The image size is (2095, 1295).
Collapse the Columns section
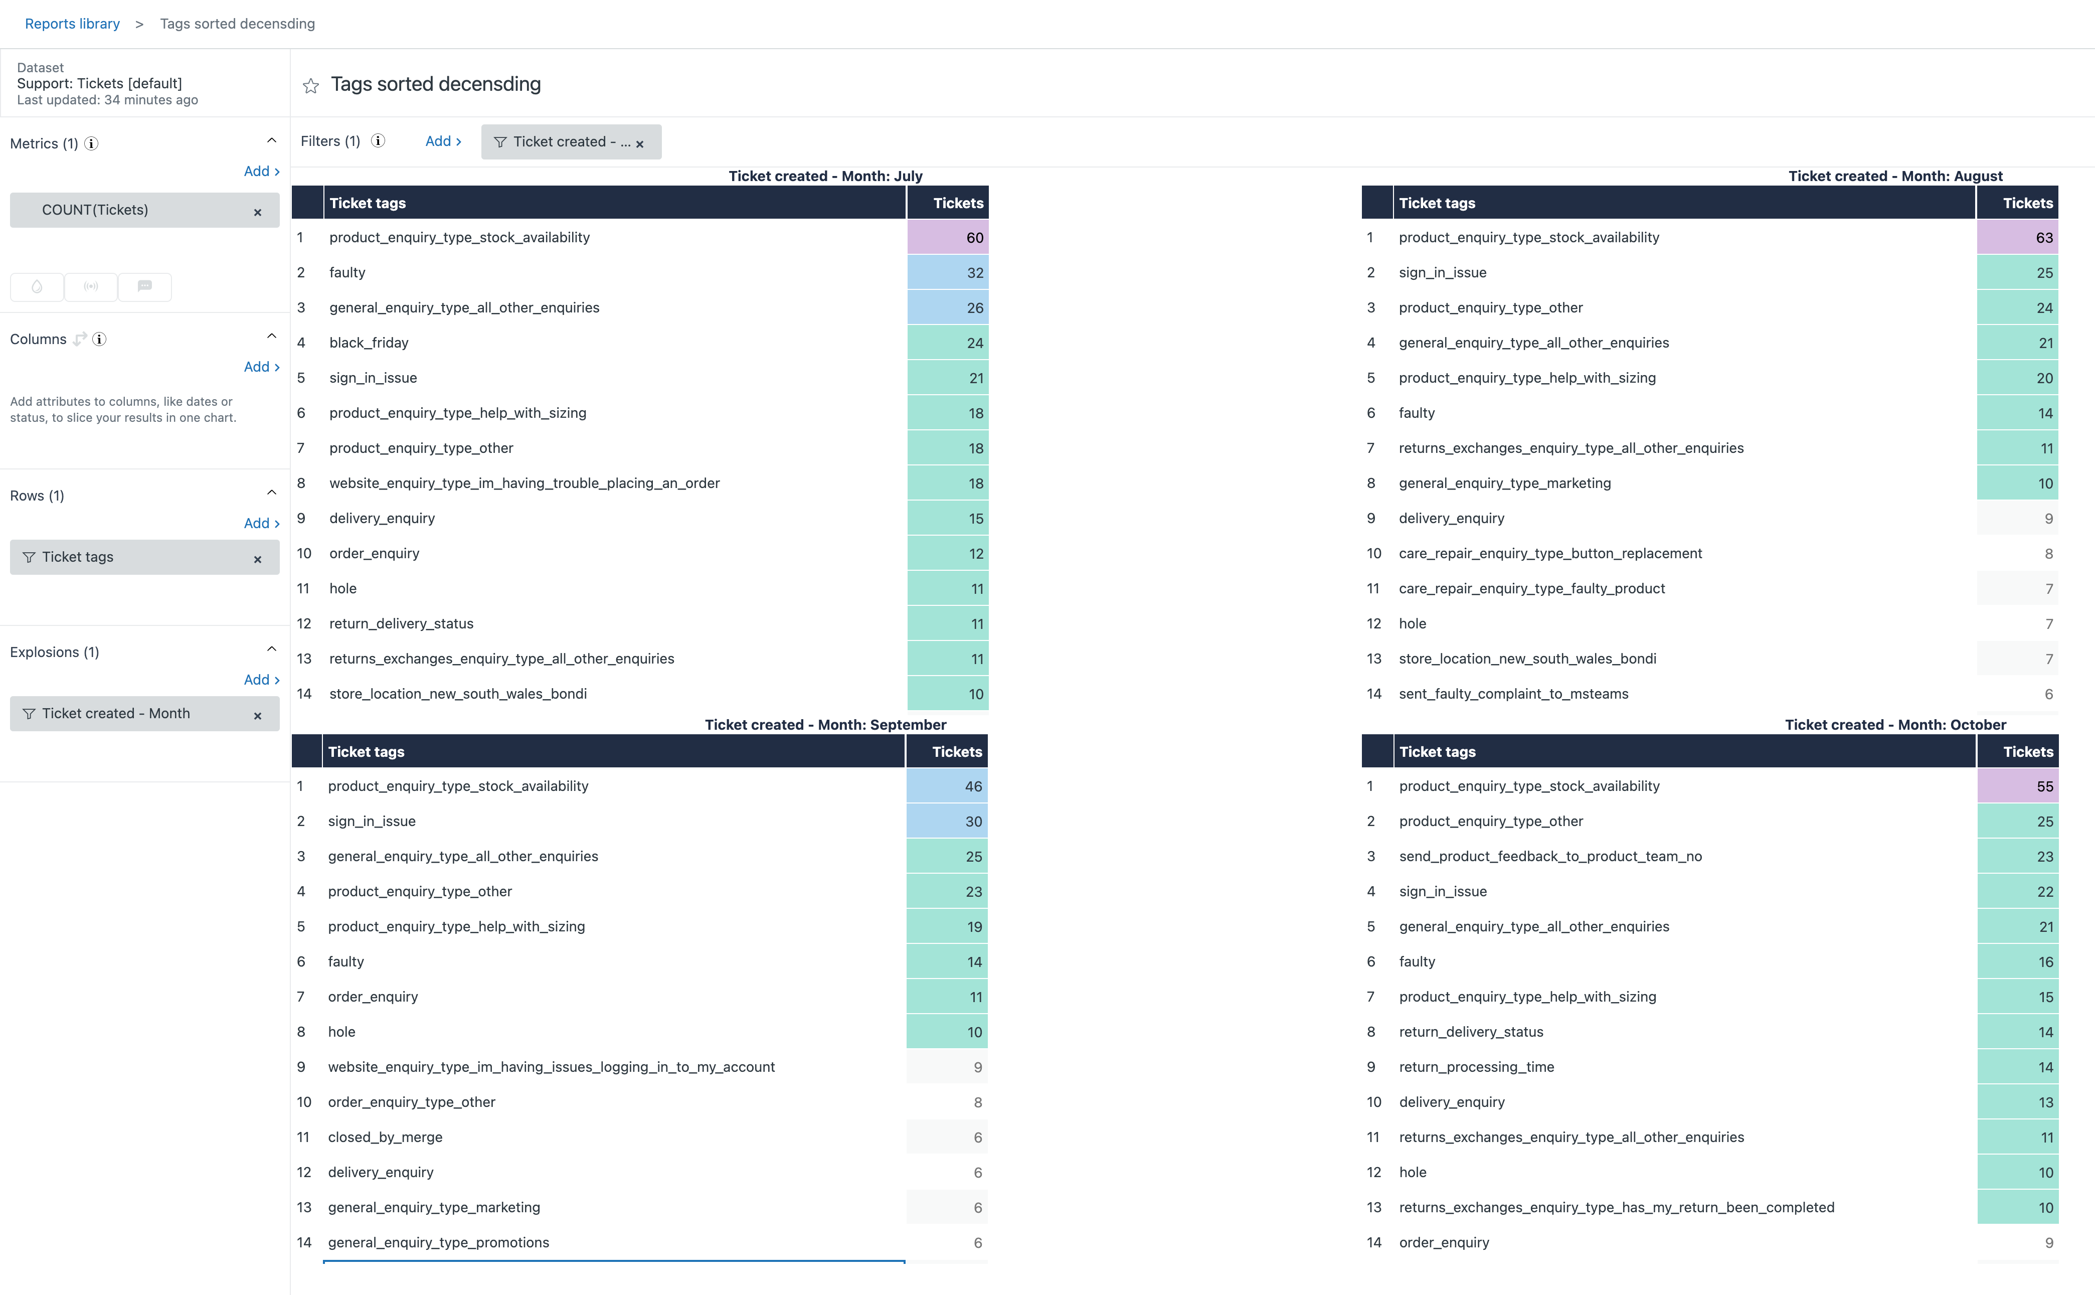pos(271,336)
